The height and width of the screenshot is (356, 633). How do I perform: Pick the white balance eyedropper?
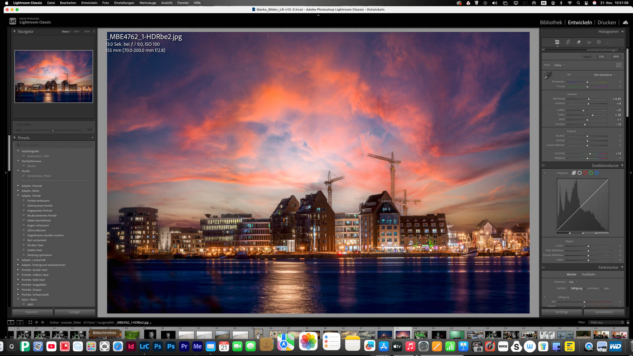click(x=548, y=76)
